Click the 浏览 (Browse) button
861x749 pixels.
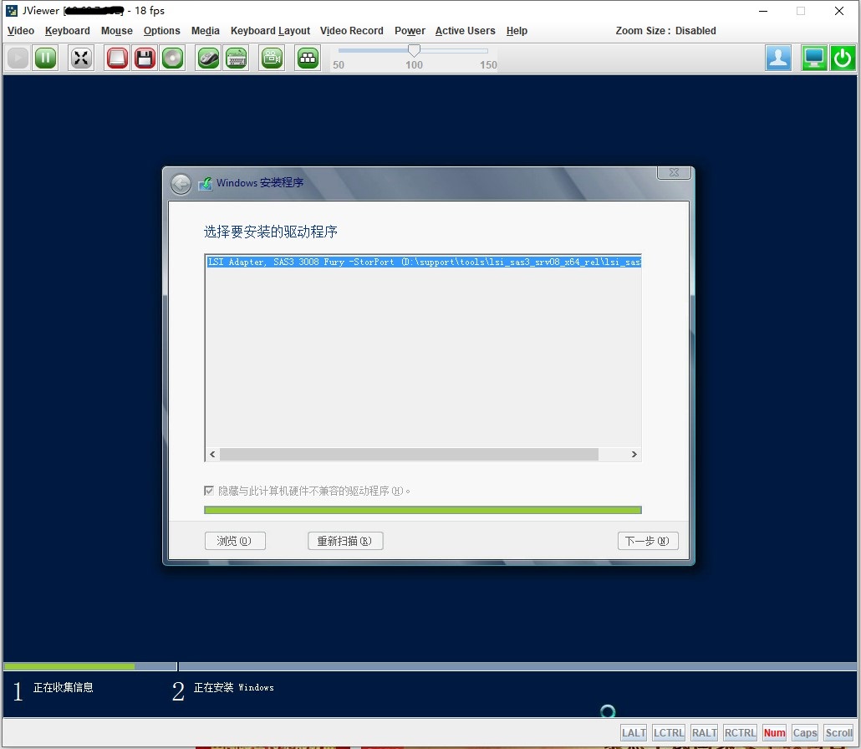235,541
